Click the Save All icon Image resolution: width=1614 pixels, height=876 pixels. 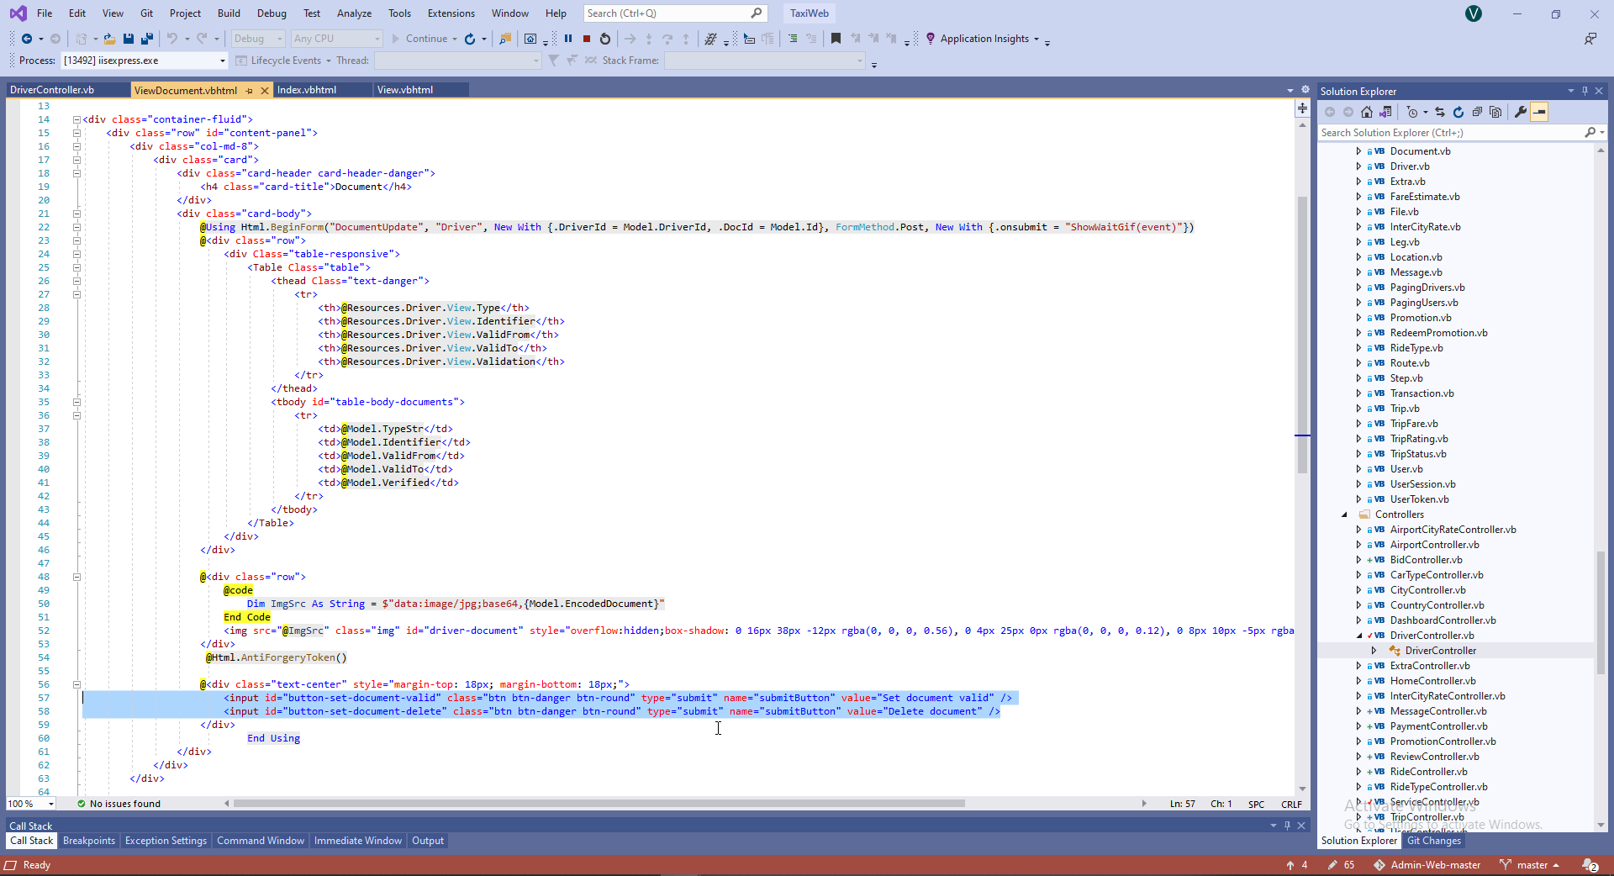147,39
